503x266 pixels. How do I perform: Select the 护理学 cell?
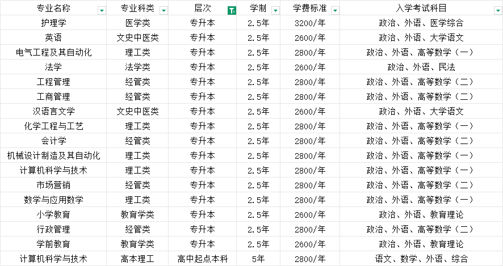(x=53, y=23)
